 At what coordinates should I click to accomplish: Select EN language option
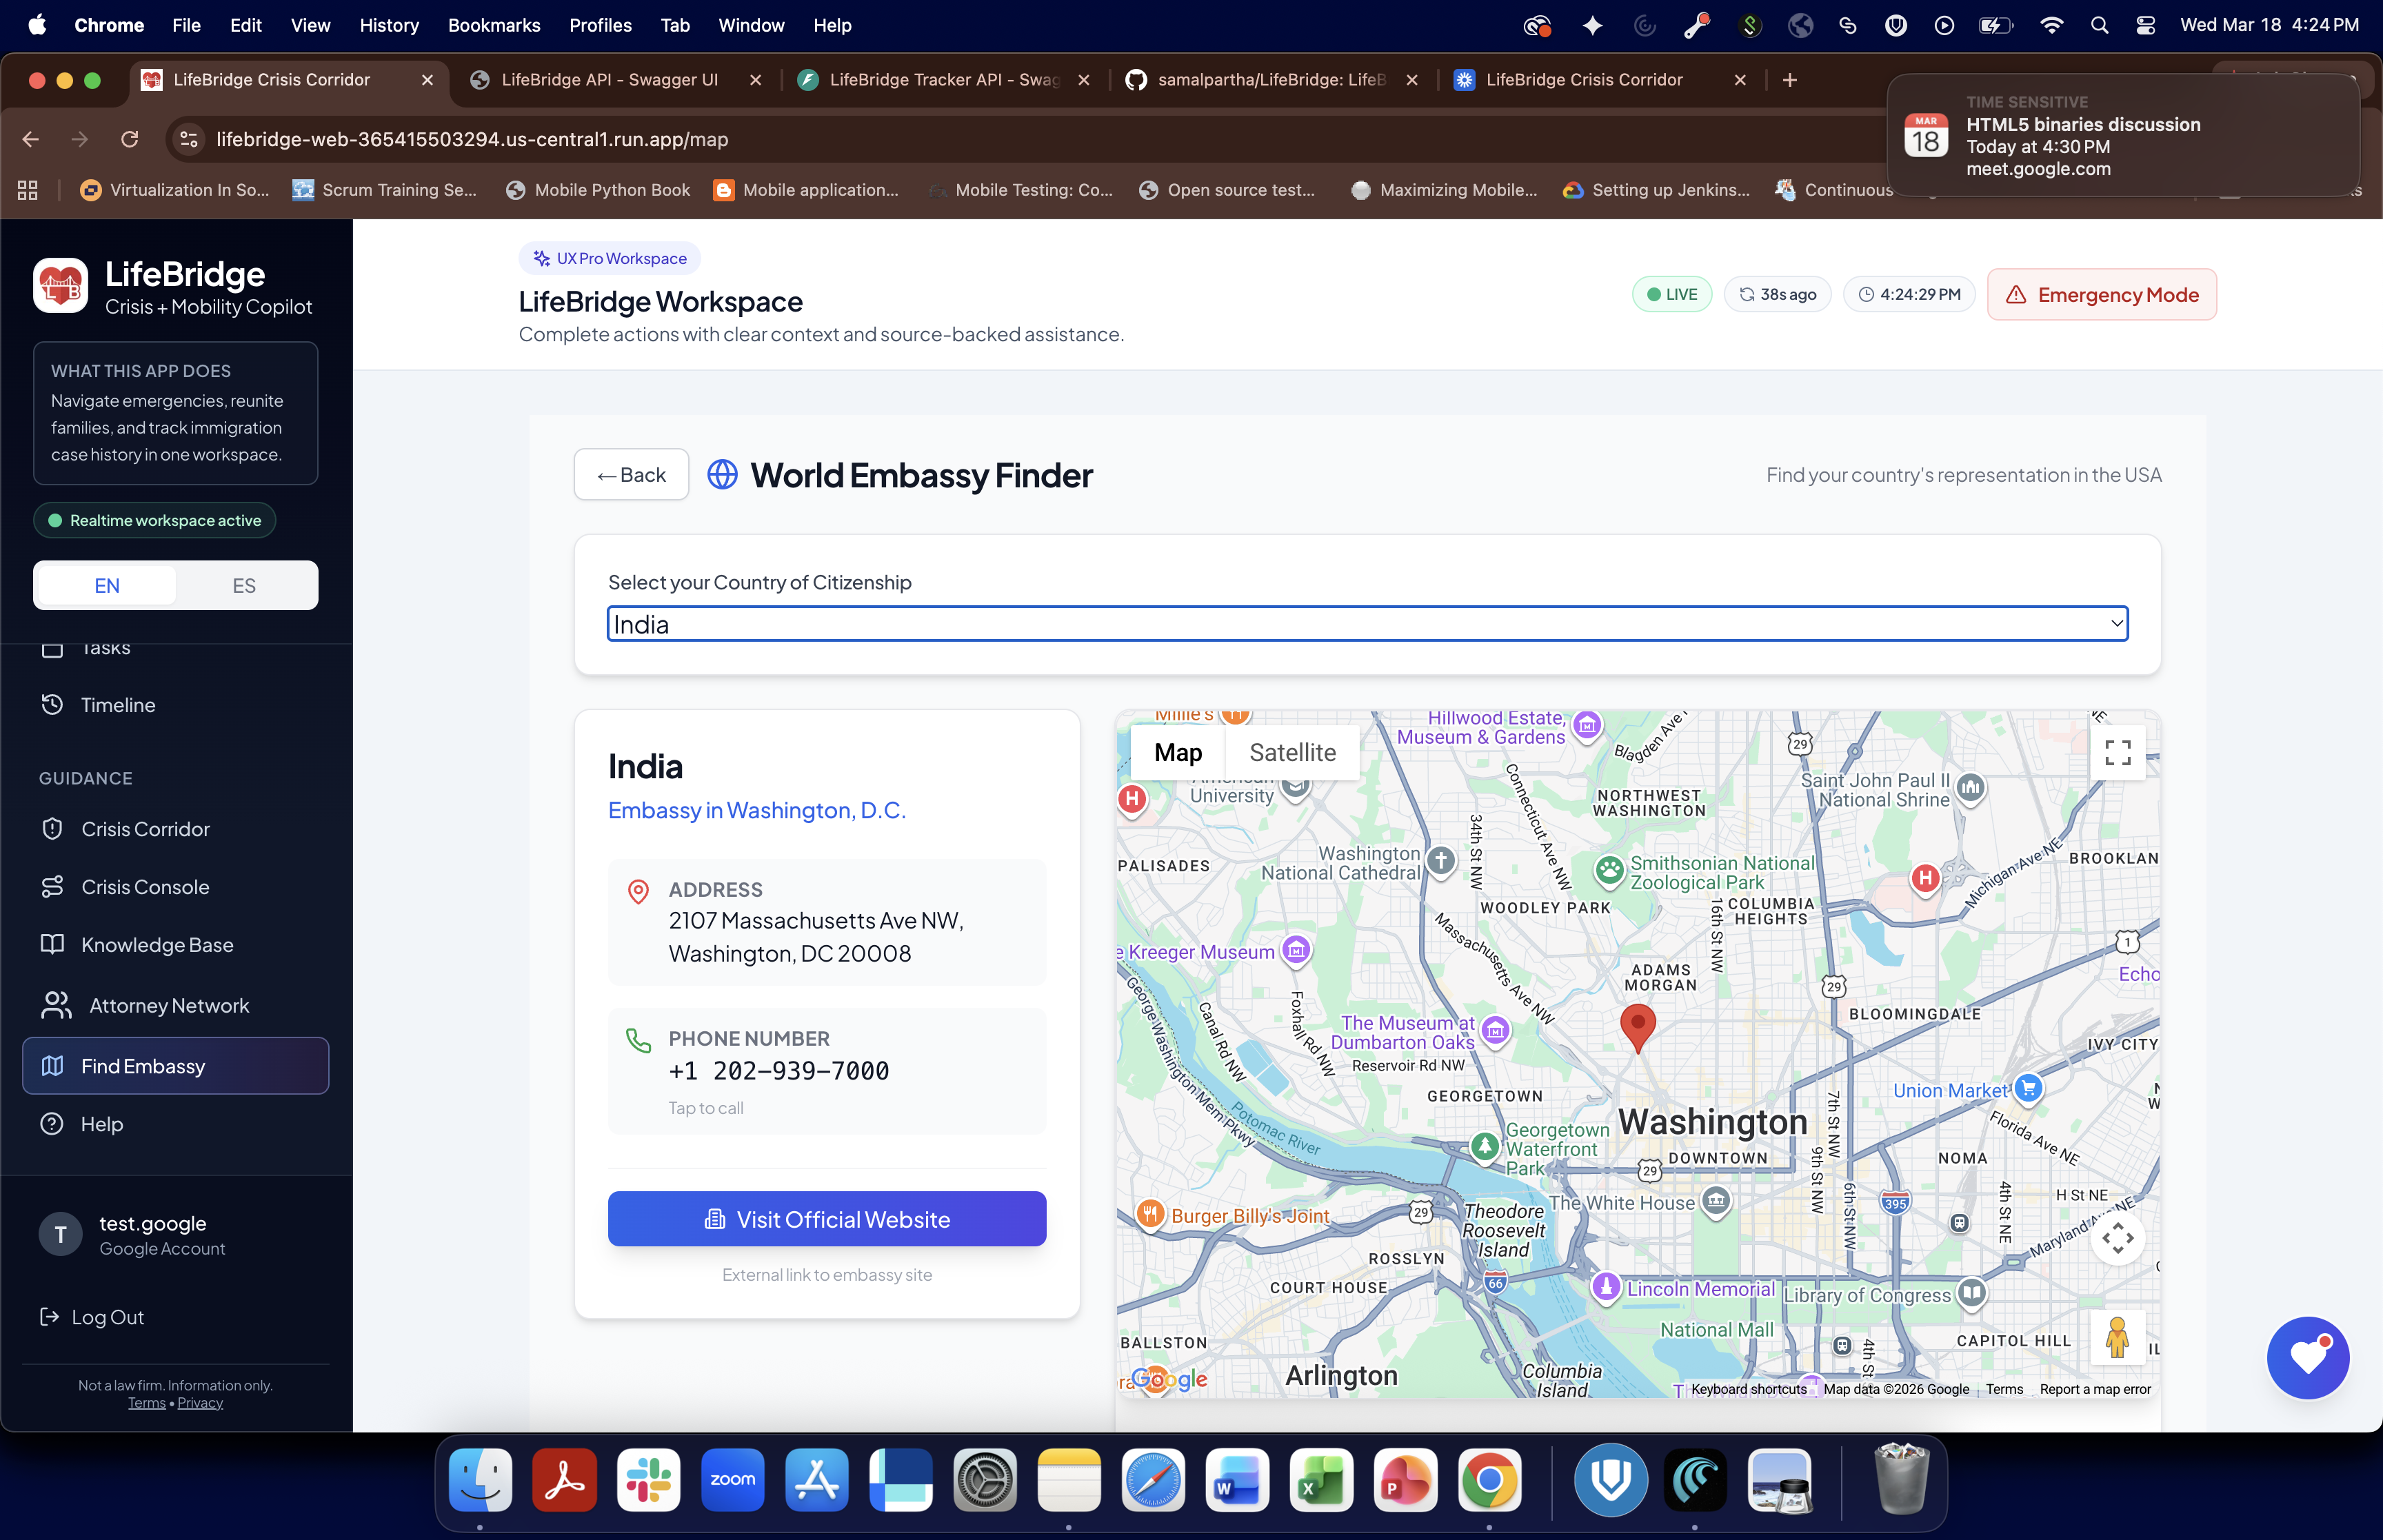[107, 586]
